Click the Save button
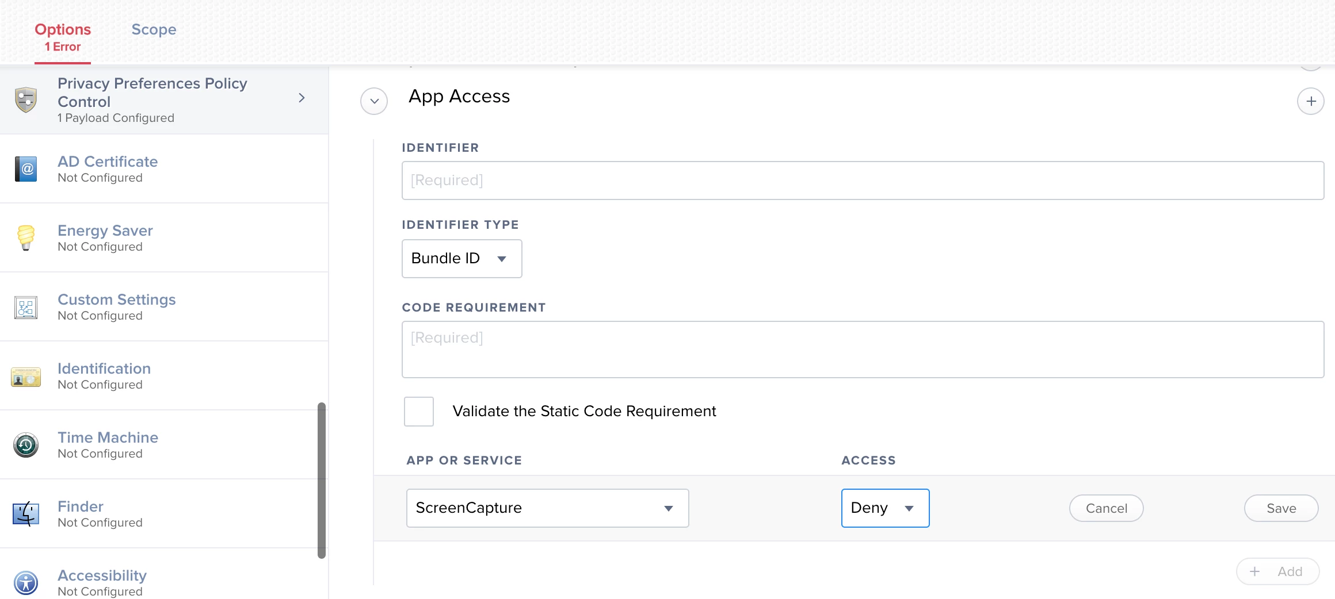Screen dimensions: 1335x599 1281,508
